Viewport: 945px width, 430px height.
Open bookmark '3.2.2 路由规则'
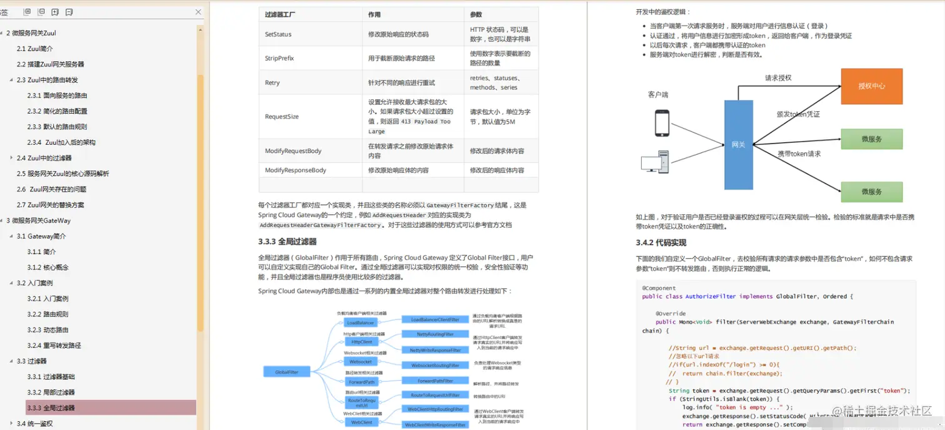[x=48, y=314]
